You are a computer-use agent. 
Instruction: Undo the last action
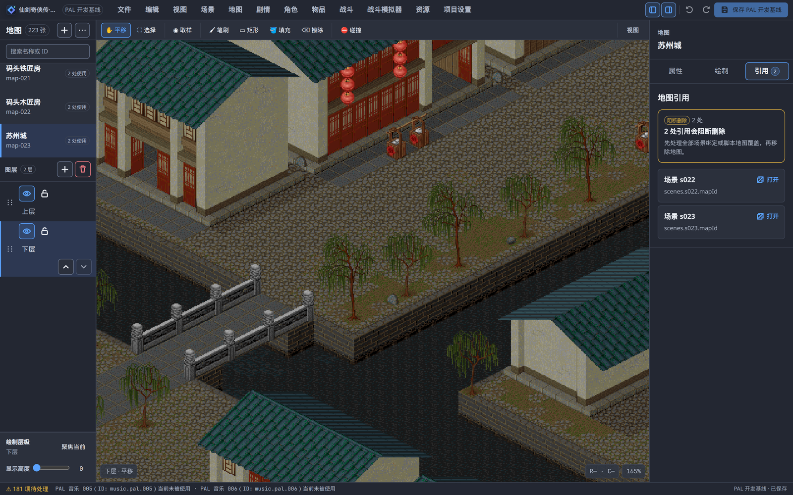pos(689,10)
